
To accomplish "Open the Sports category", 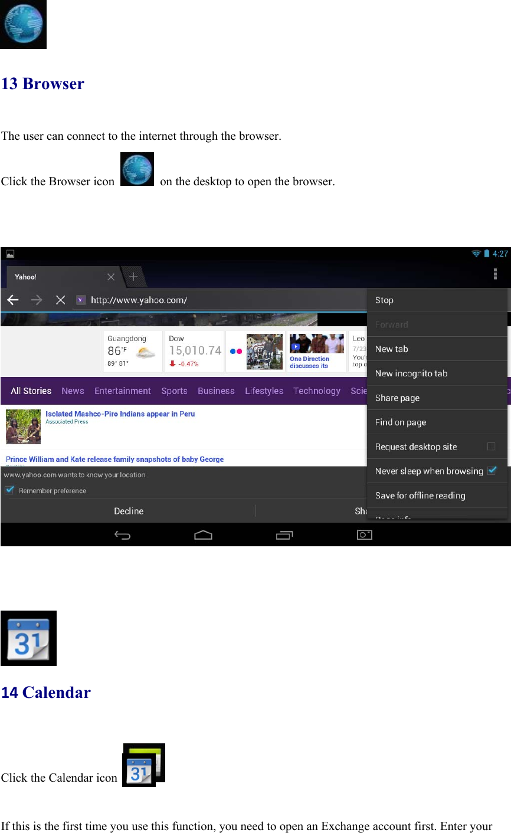I will (x=174, y=391).
